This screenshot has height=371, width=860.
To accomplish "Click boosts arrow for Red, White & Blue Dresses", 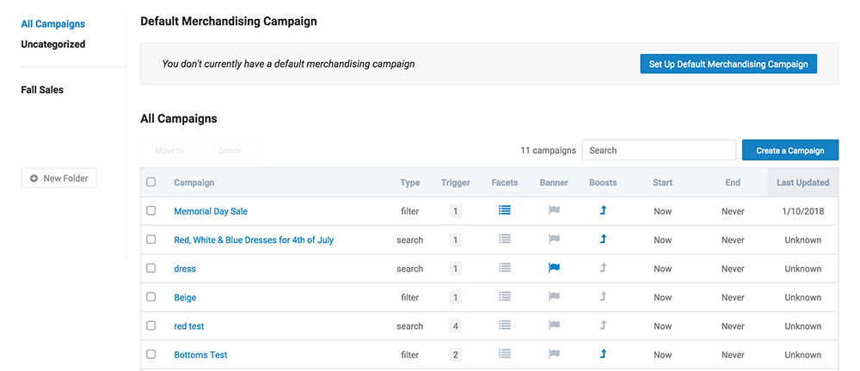I will point(603,240).
